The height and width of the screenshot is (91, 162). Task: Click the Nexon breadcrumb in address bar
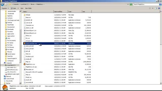click(x=33, y=4)
